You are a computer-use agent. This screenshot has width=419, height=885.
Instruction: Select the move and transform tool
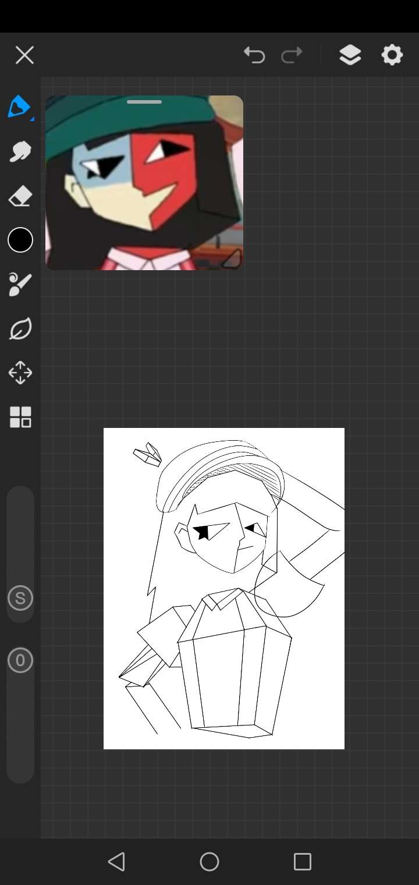tap(20, 373)
